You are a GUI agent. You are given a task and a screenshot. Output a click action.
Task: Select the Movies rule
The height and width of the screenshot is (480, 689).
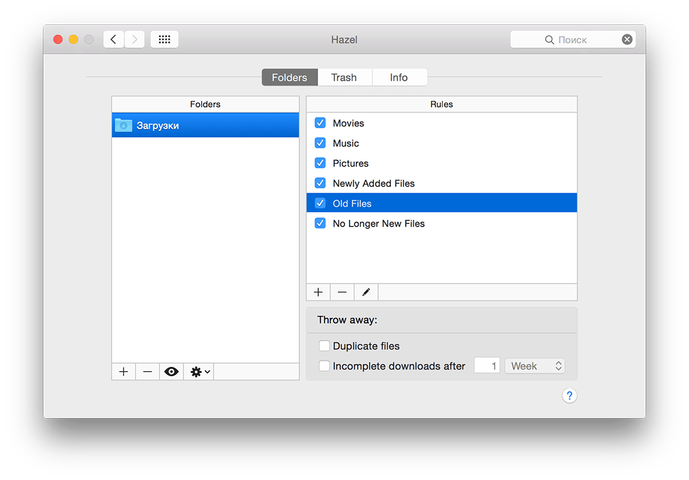pos(442,123)
